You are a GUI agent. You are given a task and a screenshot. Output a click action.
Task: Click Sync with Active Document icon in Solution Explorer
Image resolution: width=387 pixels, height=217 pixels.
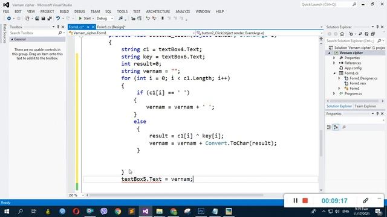coord(360,34)
